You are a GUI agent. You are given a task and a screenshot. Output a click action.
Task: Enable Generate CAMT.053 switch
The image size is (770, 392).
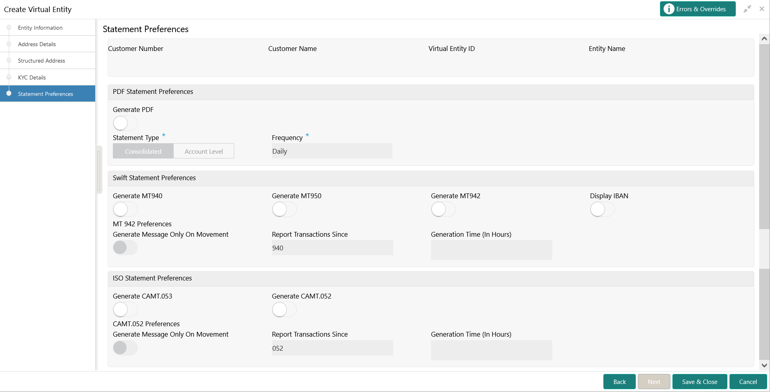(125, 310)
